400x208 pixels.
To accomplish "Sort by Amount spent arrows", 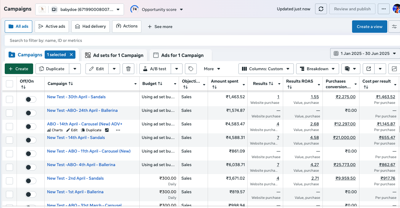I will [x=214, y=87].
